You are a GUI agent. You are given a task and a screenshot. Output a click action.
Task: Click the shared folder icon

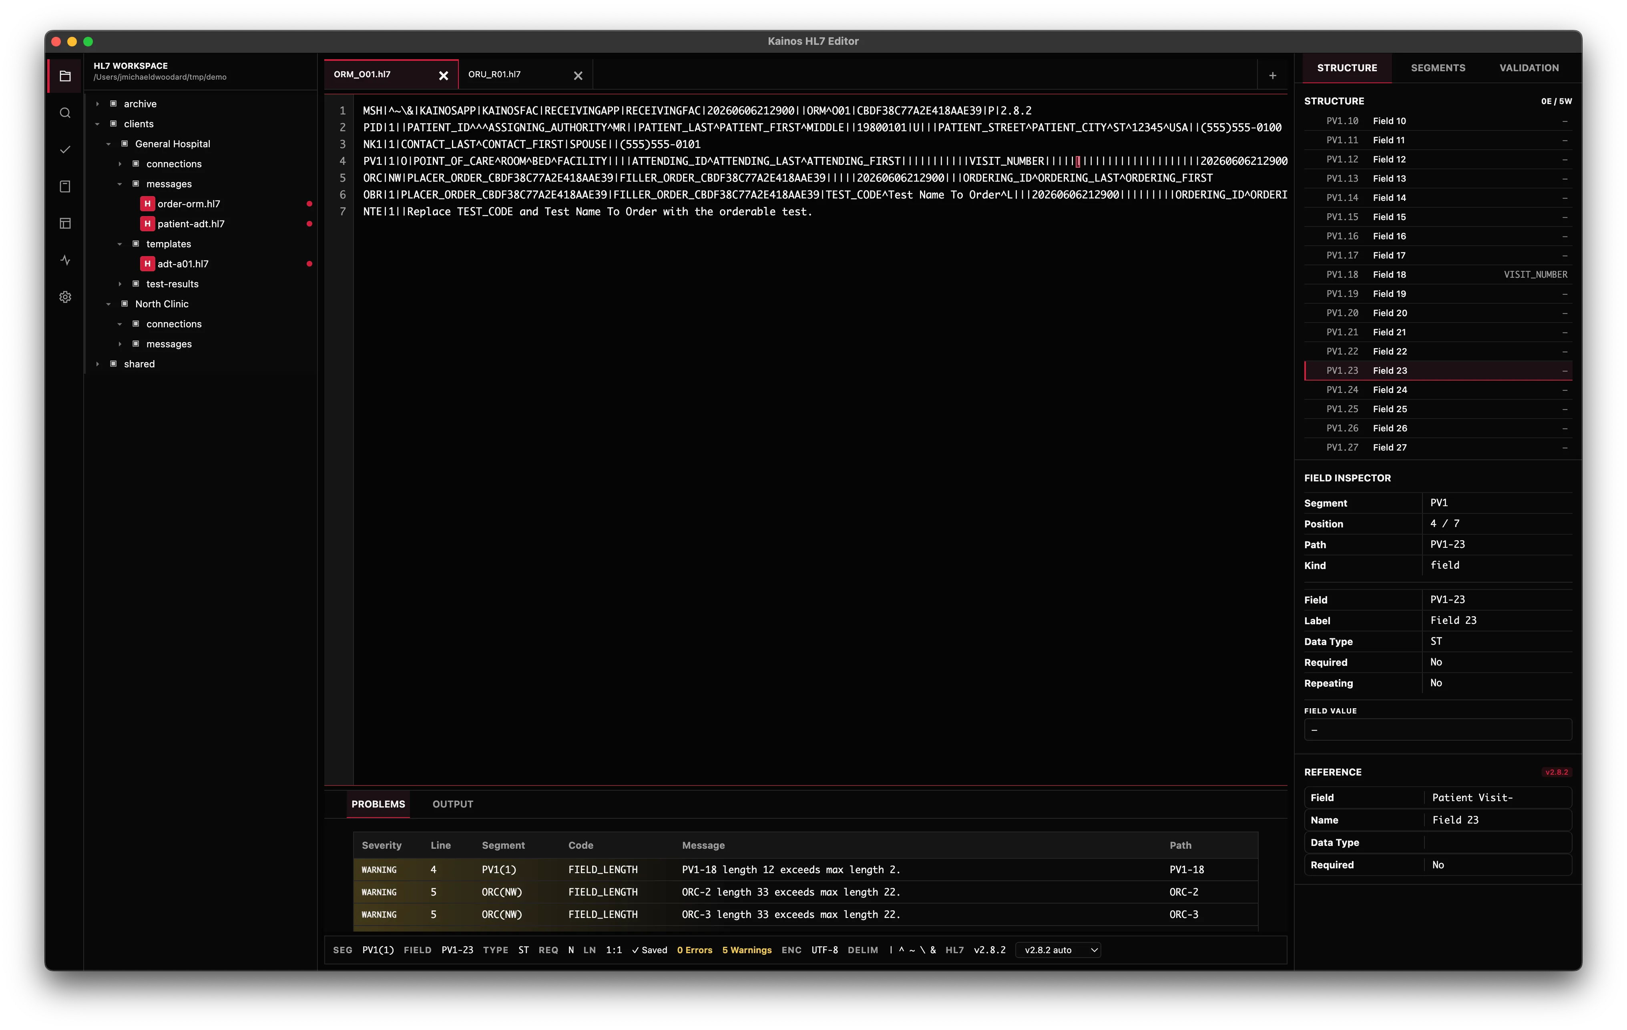tap(114, 363)
